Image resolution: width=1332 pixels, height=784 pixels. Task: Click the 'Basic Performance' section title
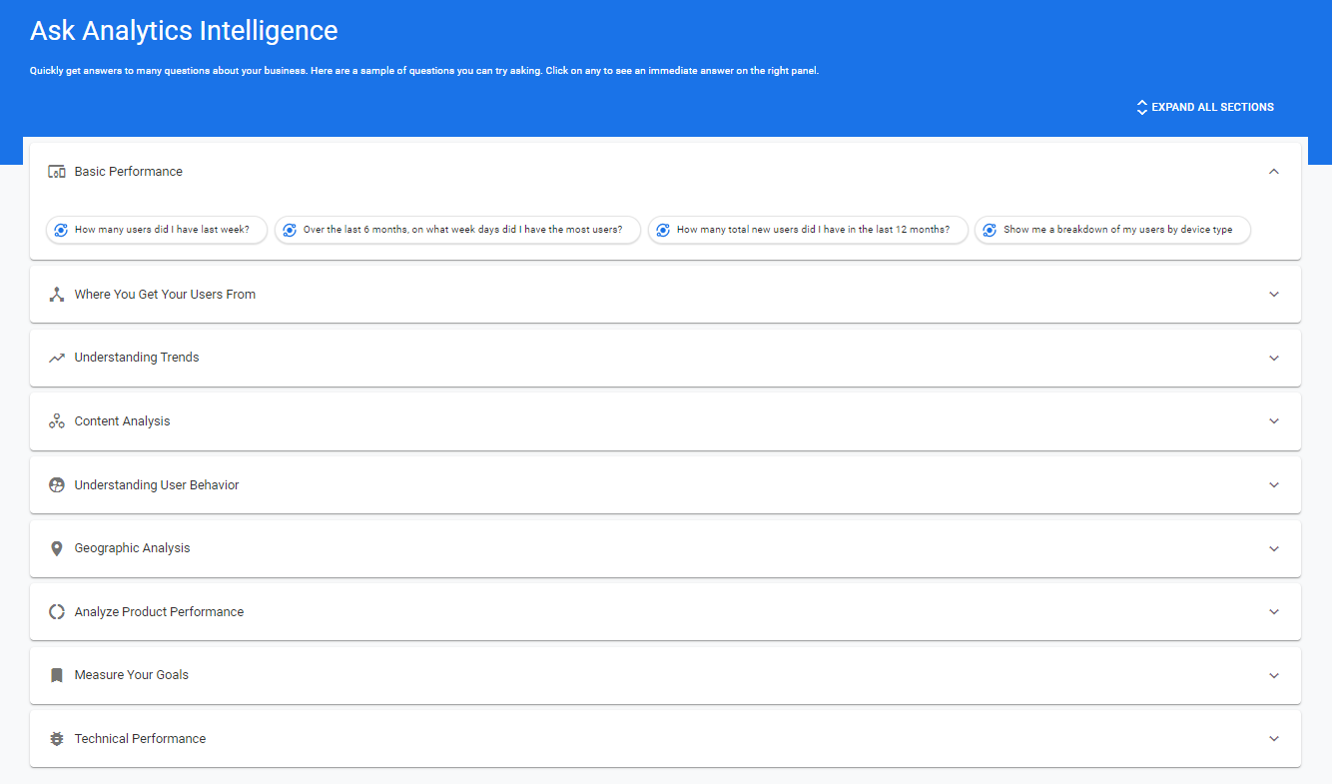pyautogui.click(x=129, y=172)
